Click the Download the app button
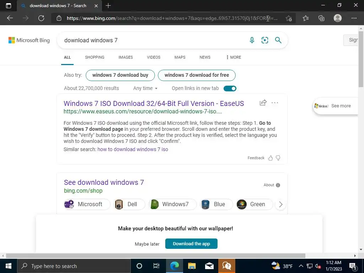This screenshot has height=273, width=364. coord(191,244)
